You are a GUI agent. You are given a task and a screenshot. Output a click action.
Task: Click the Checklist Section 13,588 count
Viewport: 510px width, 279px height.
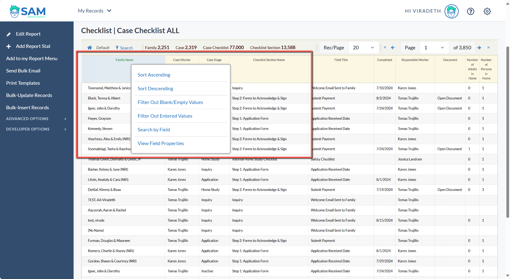click(x=273, y=48)
